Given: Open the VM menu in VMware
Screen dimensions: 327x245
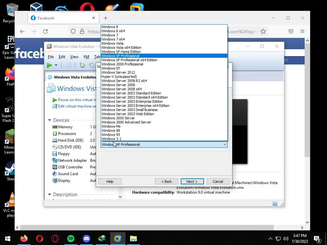Looking at the screenshot, I should point(86,57).
